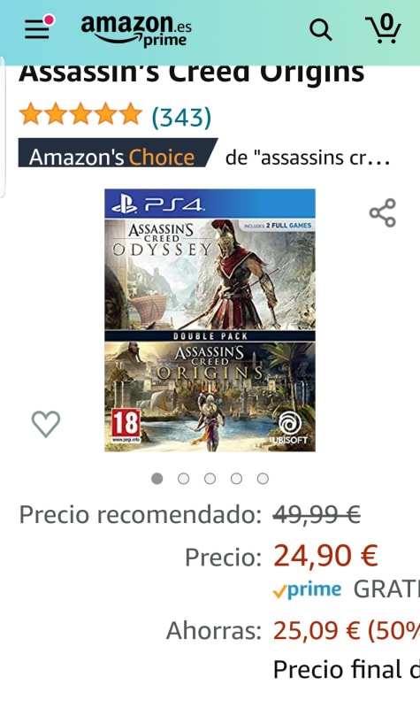Add product to wishlist with heart icon

(x=46, y=424)
